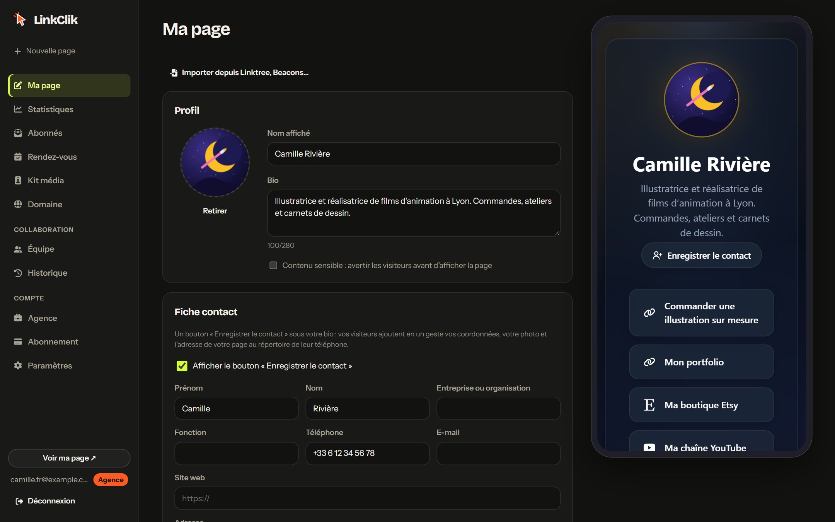Click the Historique clock icon
This screenshot has width=835, height=522.
coord(18,273)
